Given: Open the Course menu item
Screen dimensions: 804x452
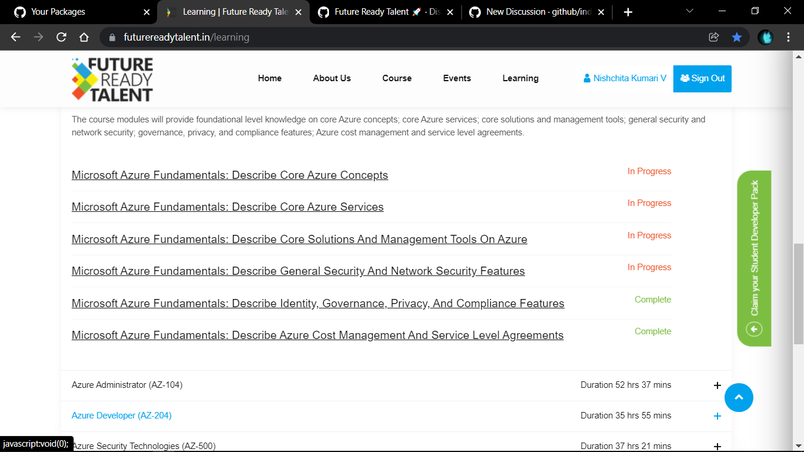Looking at the screenshot, I should 397,78.
